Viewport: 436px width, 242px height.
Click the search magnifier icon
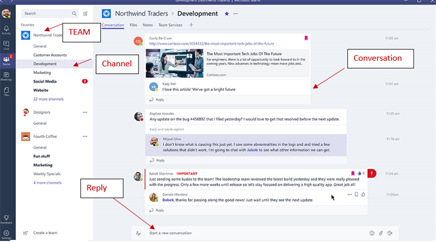[74, 13]
